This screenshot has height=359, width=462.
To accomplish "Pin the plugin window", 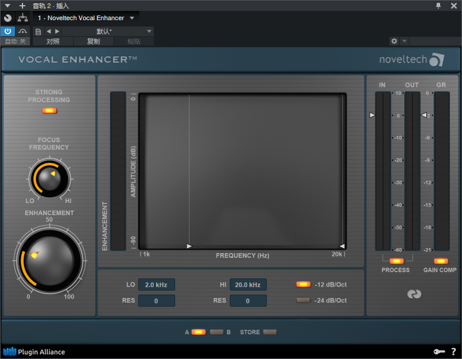I will tap(438, 6).
